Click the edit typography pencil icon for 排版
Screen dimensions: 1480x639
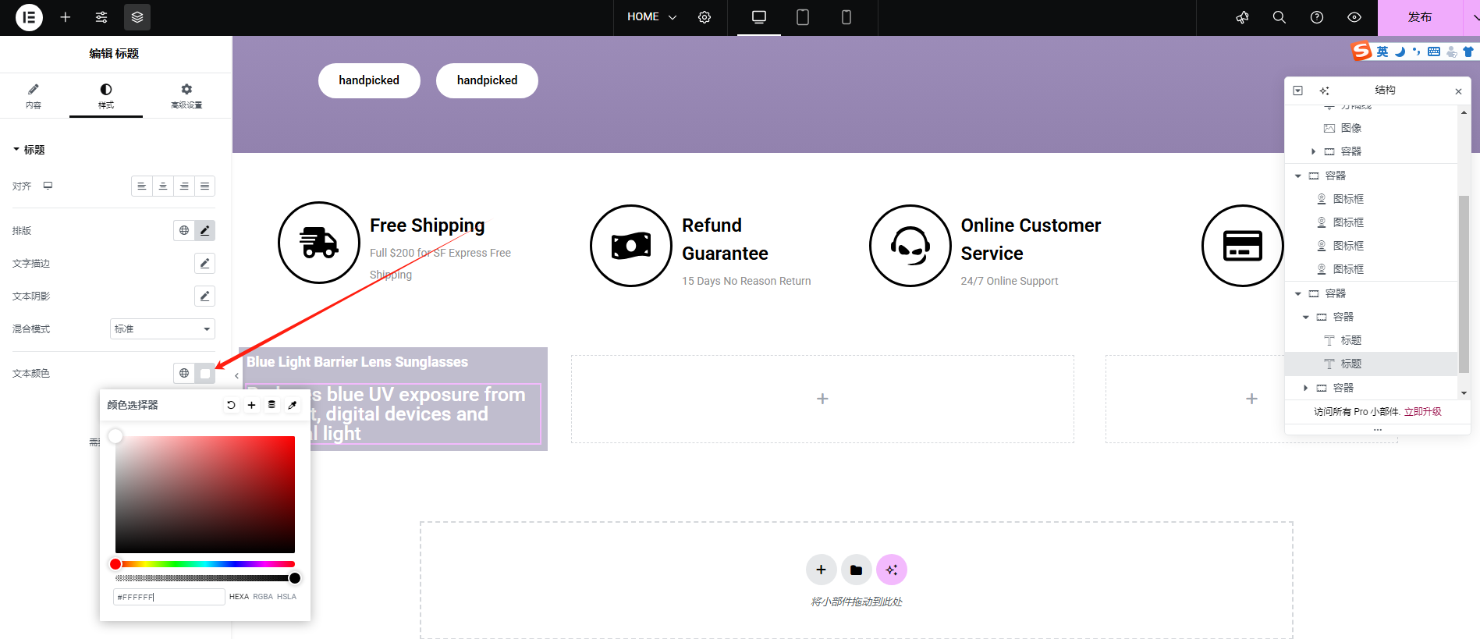(x=204, y=230)
